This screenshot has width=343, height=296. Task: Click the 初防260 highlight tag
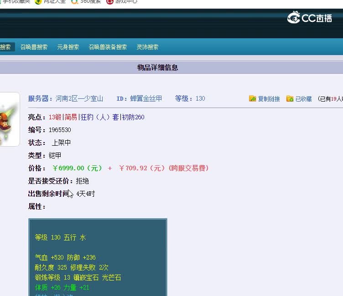point(133,117)
